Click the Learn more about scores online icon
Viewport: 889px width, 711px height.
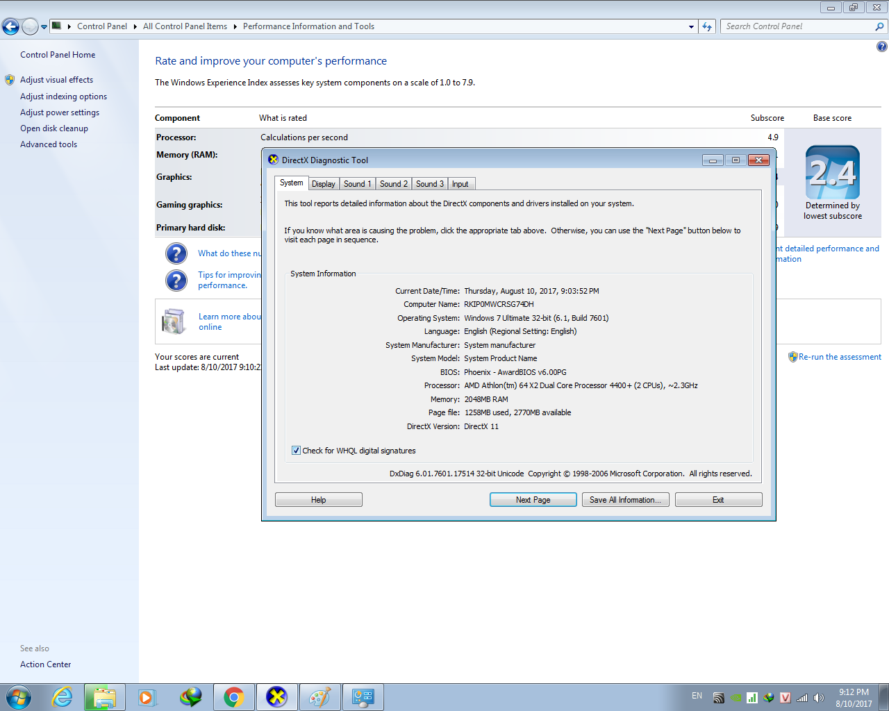coord(174,321)
